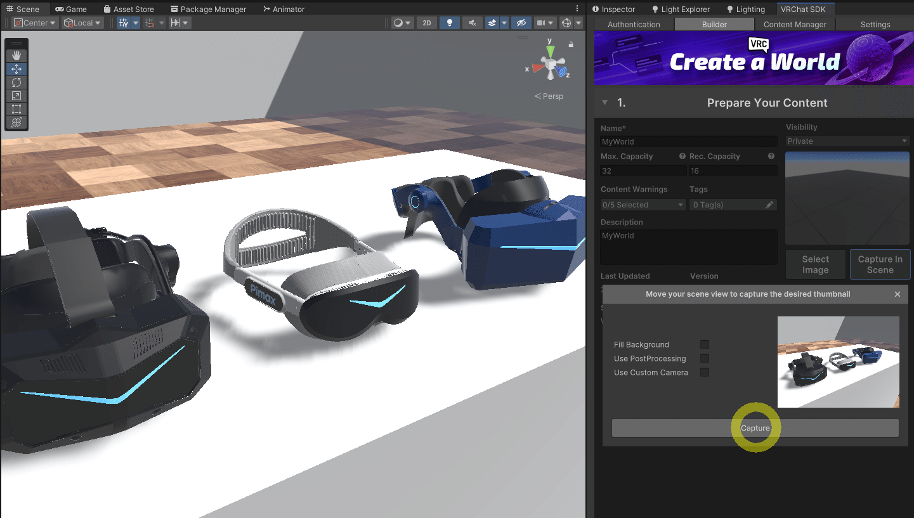914x518 pixels.
Task: Collapse the Prepare Your Content section
Action: (604, 103)
